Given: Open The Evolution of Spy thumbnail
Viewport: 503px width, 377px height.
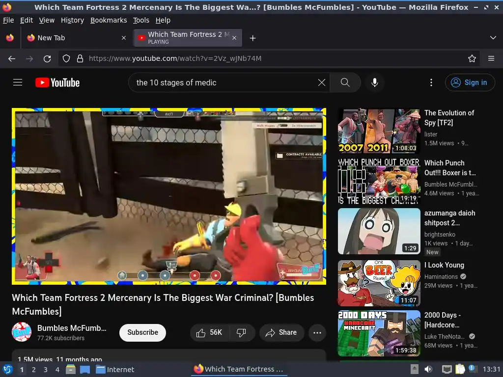Looking at the screenshot, I should (379, 131).
